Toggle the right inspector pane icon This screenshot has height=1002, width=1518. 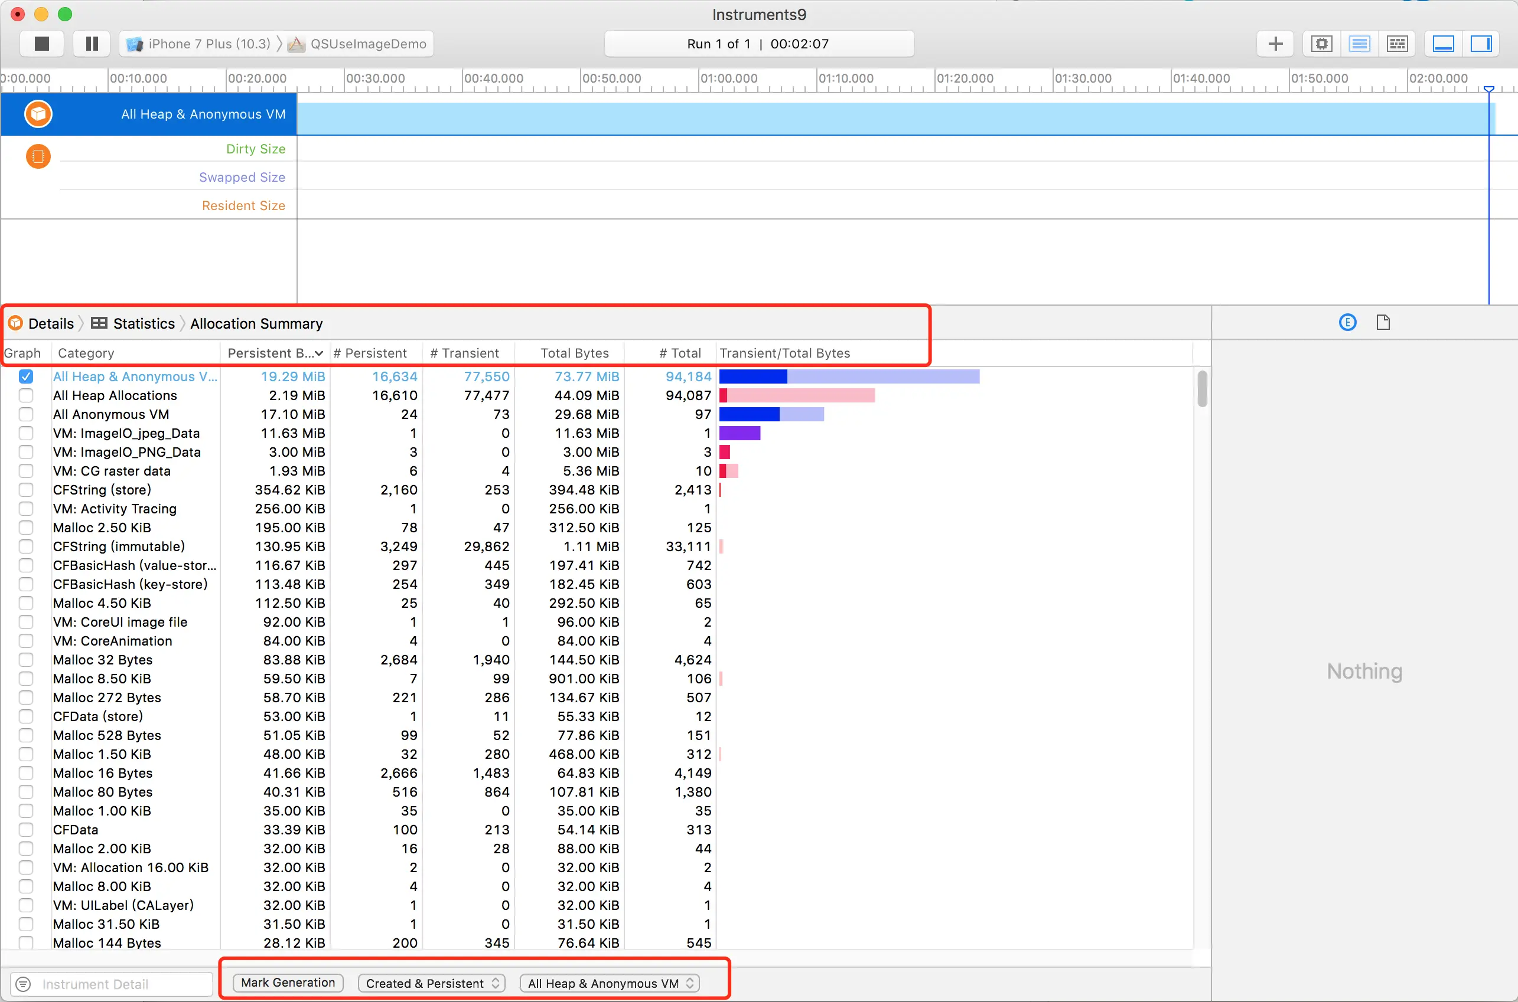[x=1481, y=44]
